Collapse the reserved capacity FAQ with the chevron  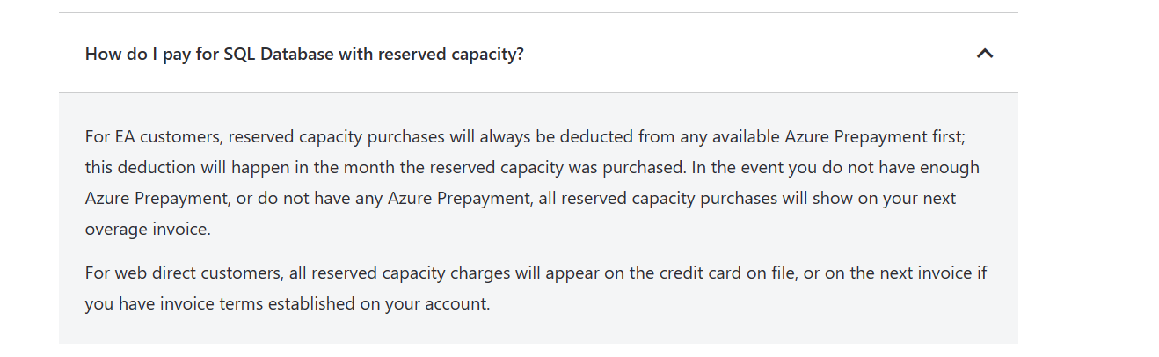(x=985, y=54)
